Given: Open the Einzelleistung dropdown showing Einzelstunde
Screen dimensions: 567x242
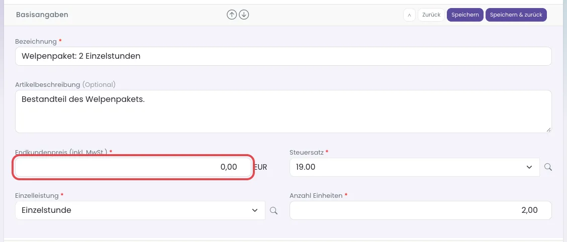Looking at the screenshot, I should [x=140, y=210].
